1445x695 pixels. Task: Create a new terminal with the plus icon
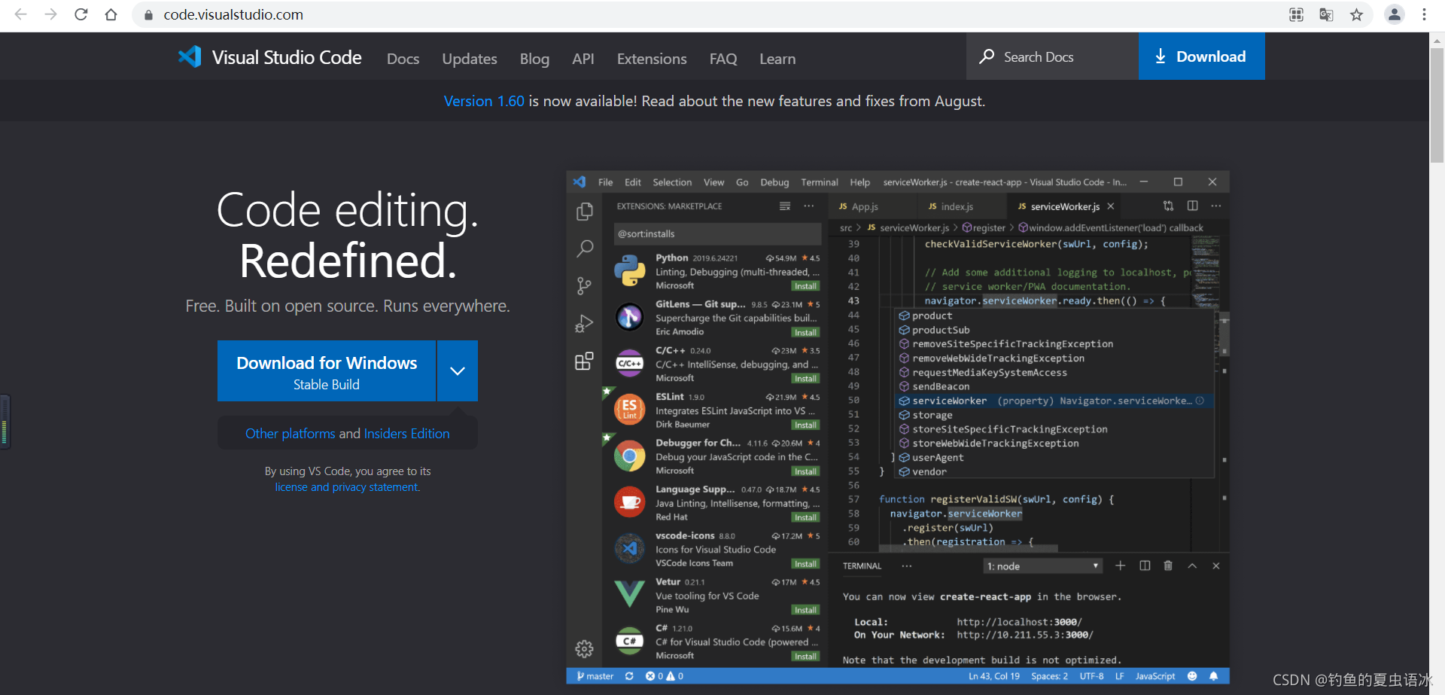click(1121, 565)
